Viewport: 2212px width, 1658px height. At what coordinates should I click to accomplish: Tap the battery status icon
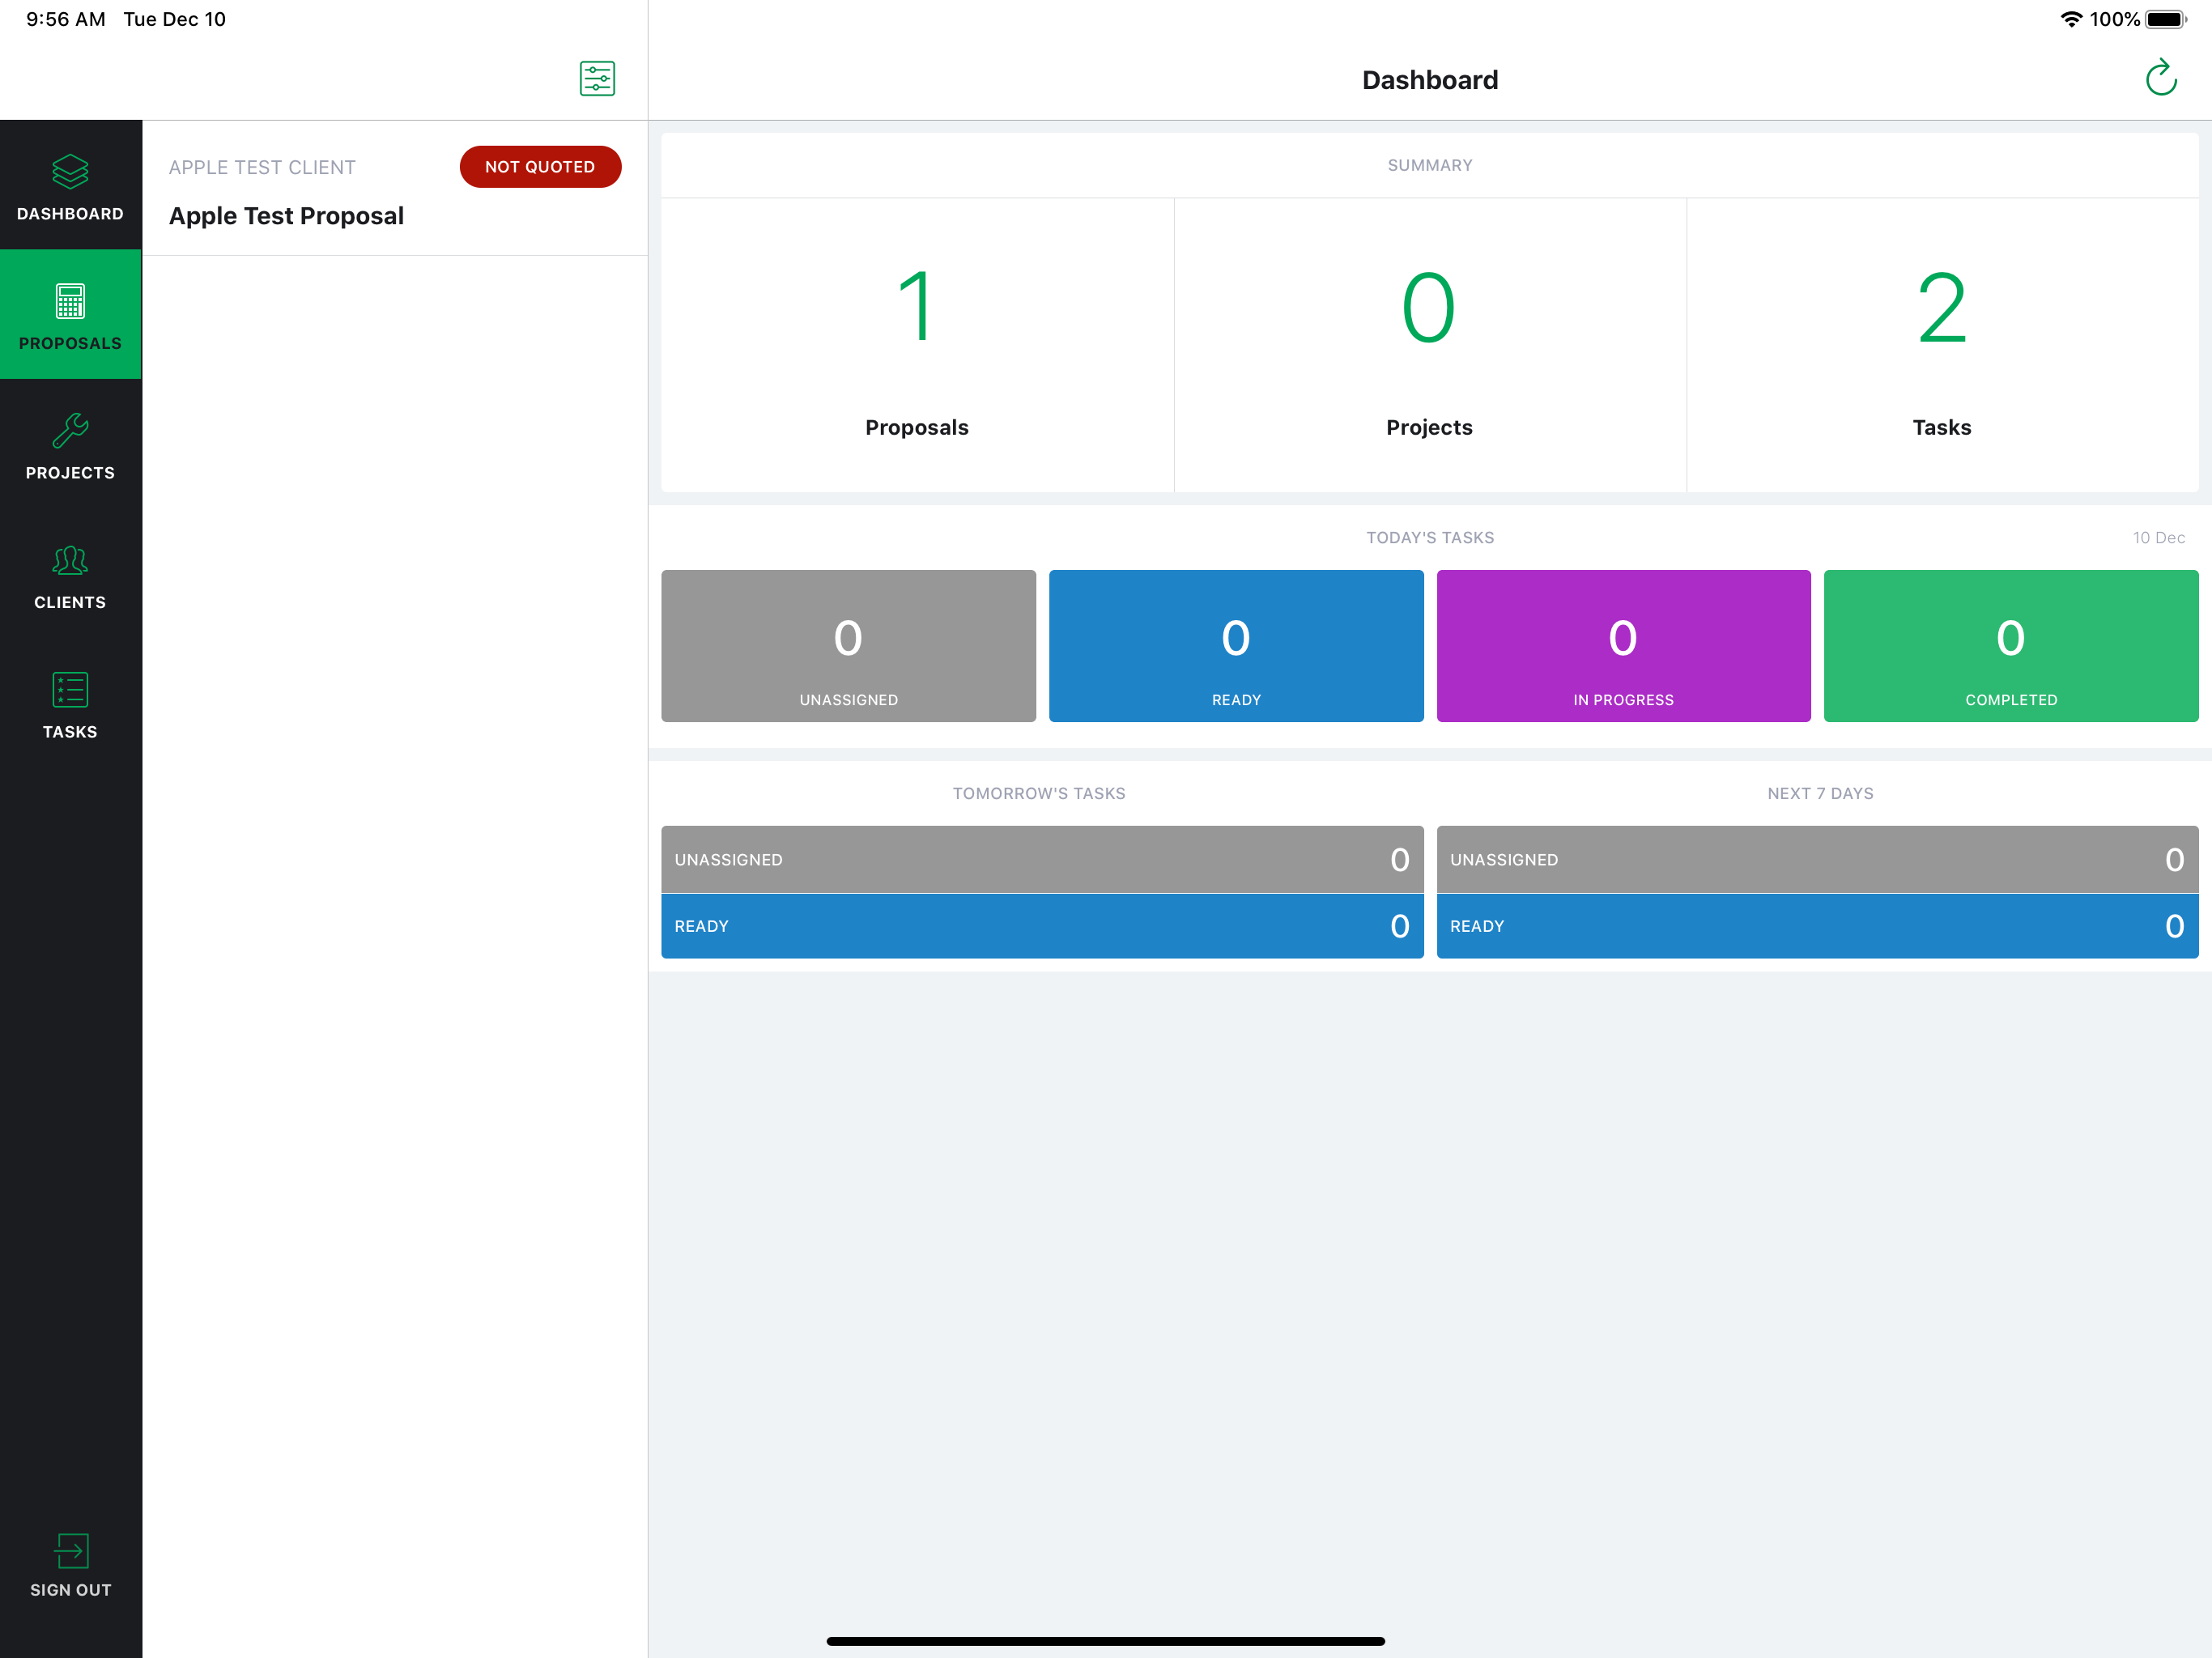2166,19
